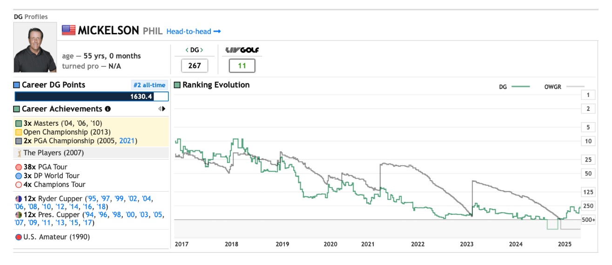Click the Career DG Points 1630.4 progress bar
612x265 pixels.
pyautogui.click(x=92, y=97)
